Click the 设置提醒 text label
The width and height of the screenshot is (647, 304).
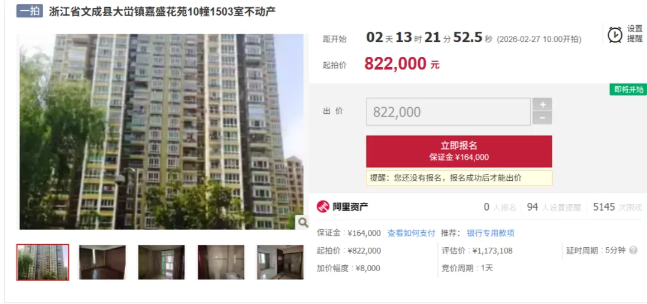click(x=635, y=34)
